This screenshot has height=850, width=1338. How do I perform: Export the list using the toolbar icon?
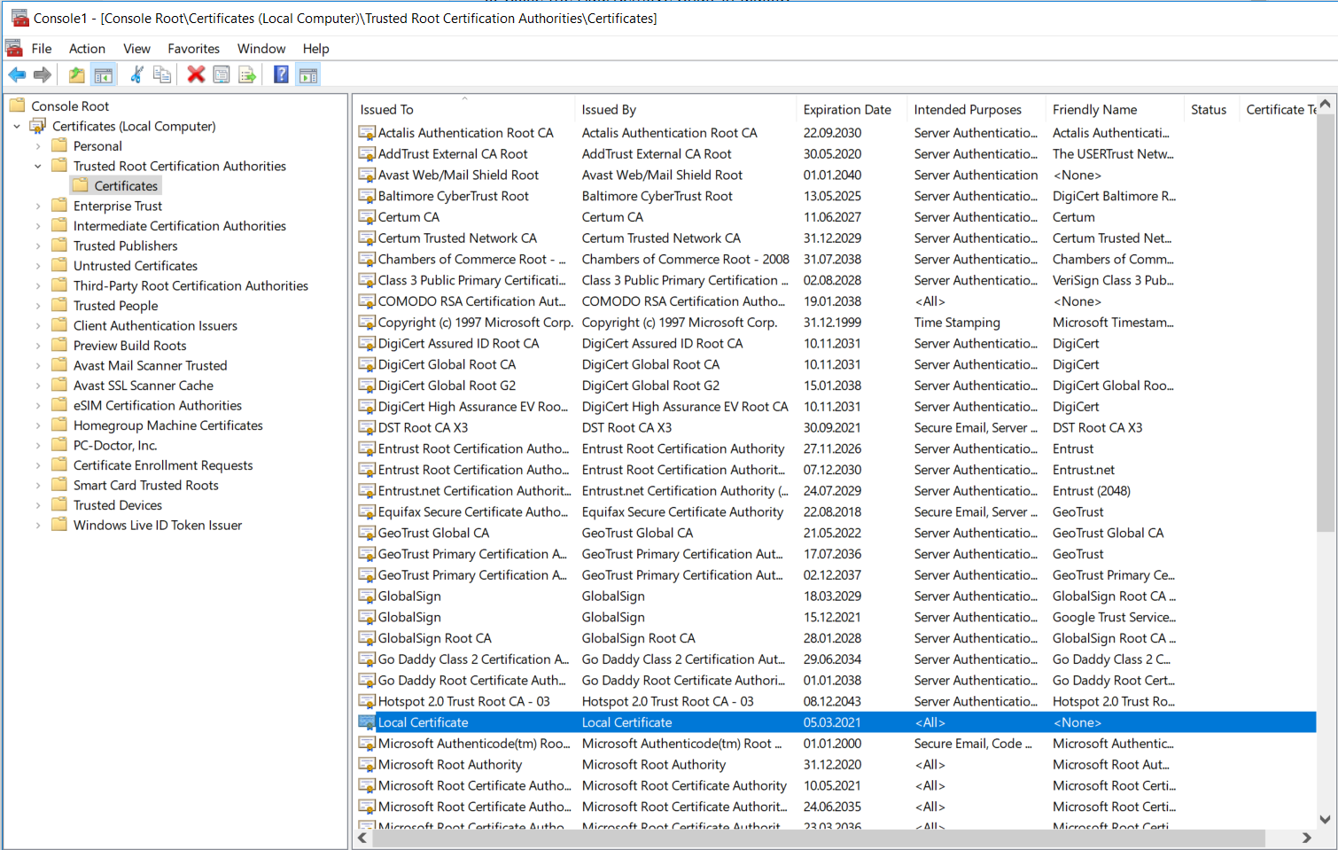click(247, 75)
